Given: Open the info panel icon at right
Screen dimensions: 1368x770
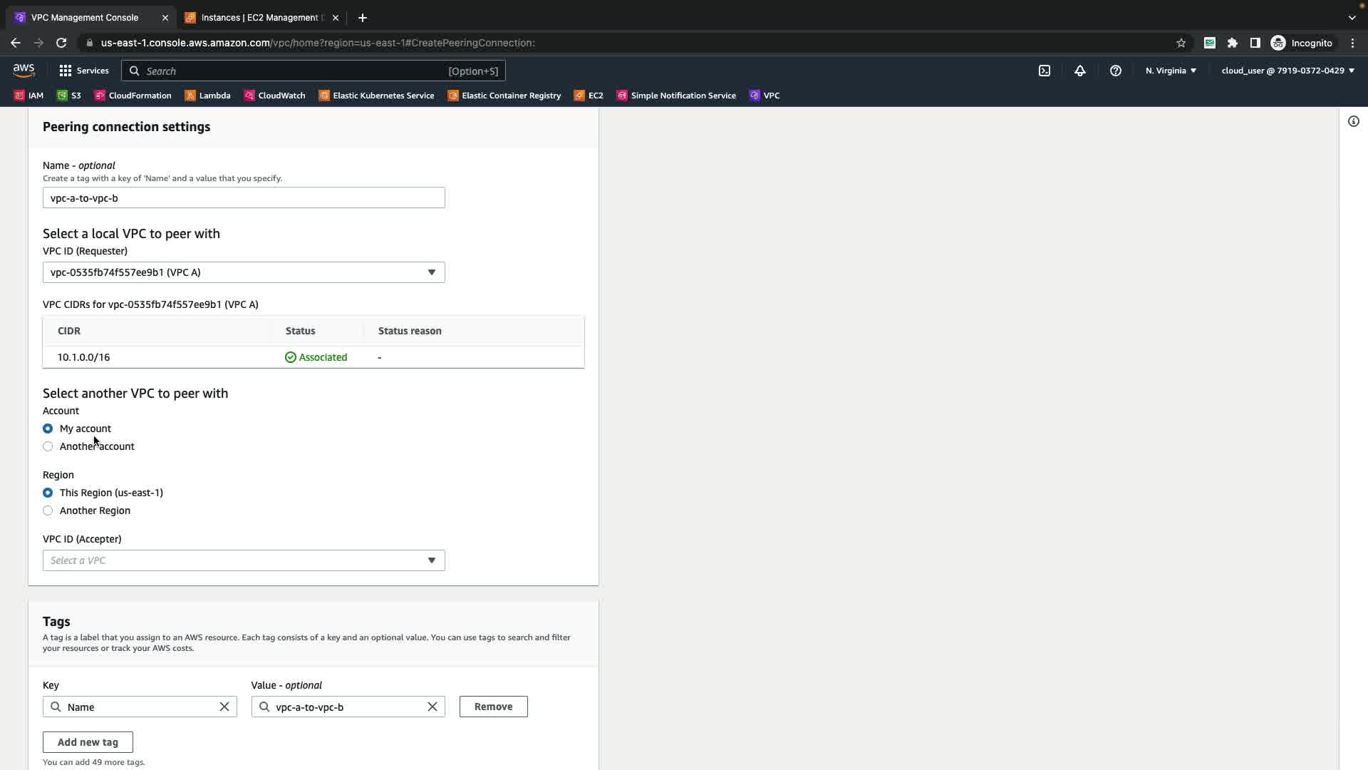Looking at the screenshot, I should (1353, 121).
